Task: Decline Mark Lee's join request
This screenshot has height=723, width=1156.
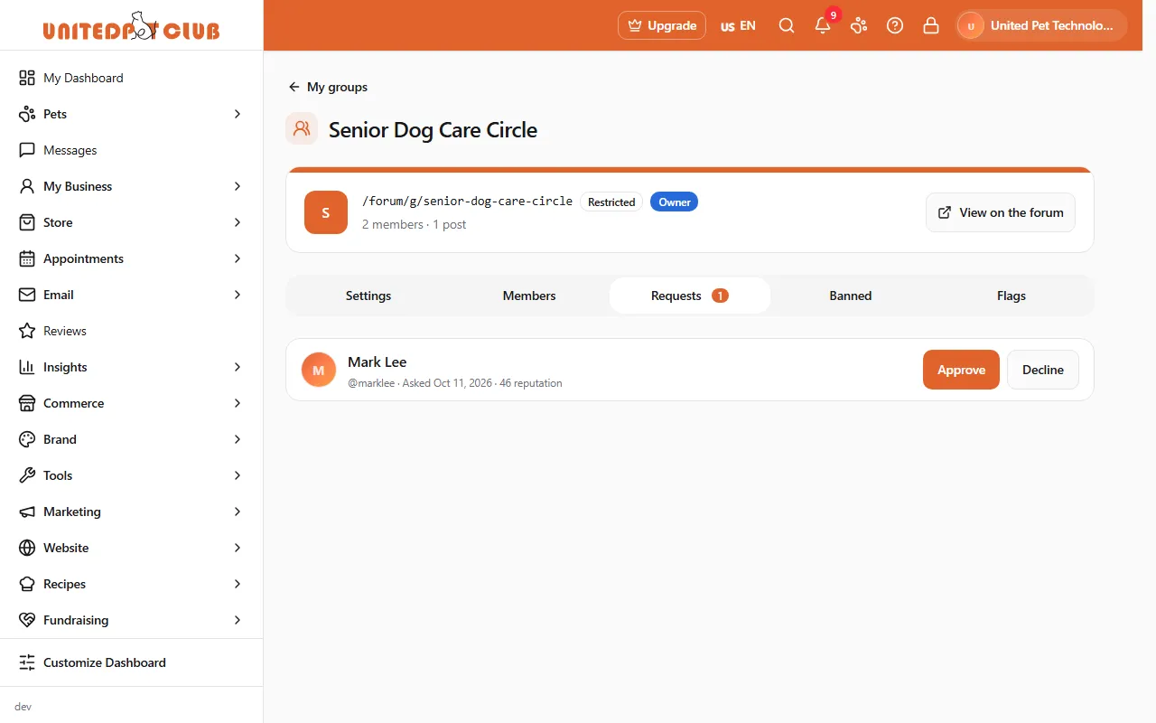Action: pyautogui.click(x=1043, y=370)
